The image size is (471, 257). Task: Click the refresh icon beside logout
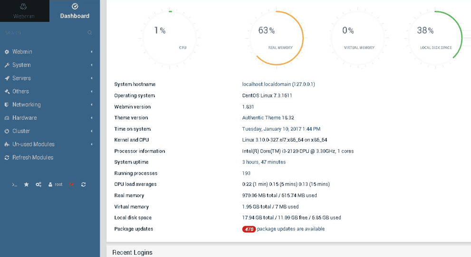84,184
